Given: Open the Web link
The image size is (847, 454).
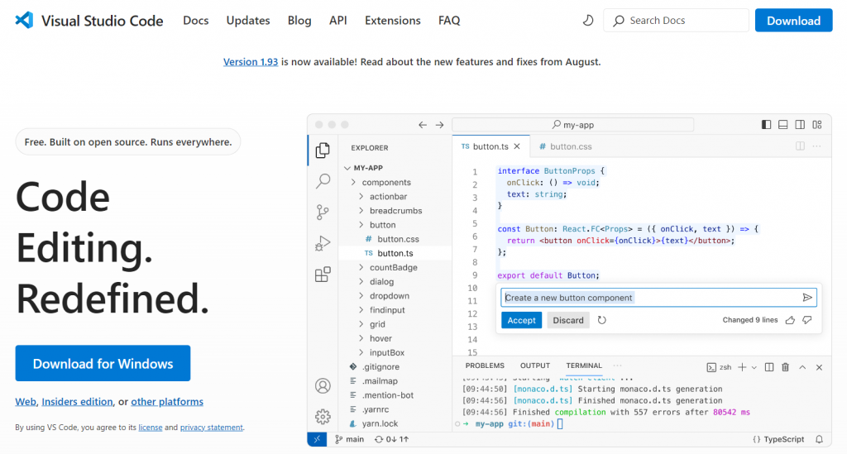Looking at the screenshot, I should (x=26, y=402).
